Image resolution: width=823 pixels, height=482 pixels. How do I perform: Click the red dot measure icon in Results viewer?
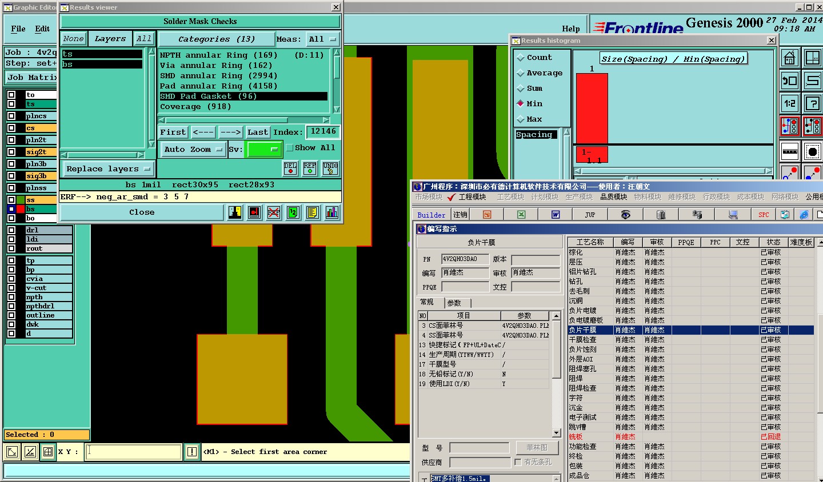(254, 212)
